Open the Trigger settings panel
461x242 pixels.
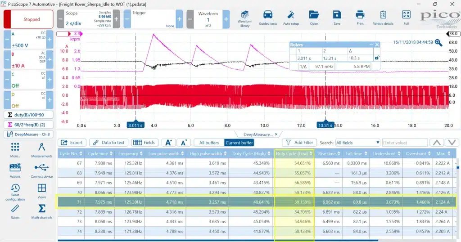(153, 19)
